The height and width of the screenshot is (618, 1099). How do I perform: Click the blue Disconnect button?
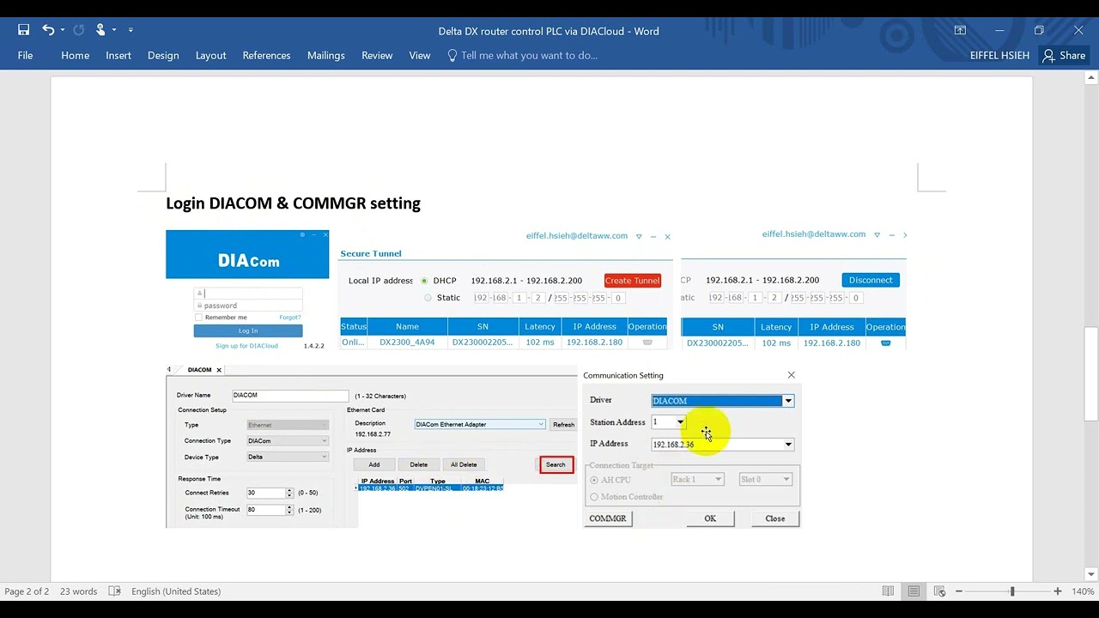click(871, 280)
